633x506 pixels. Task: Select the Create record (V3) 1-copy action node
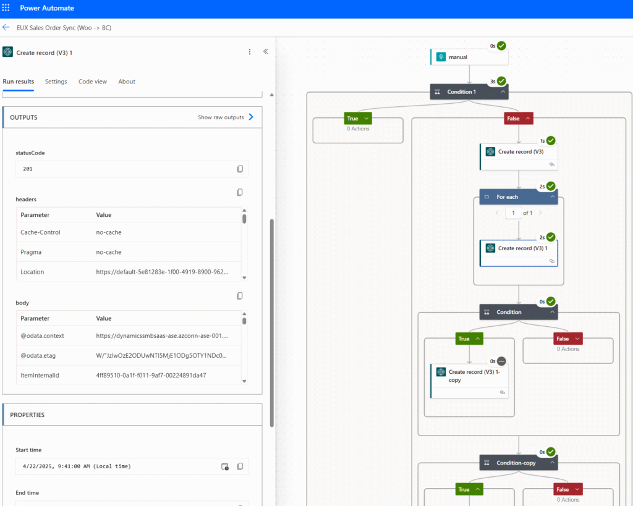point(470,381)
